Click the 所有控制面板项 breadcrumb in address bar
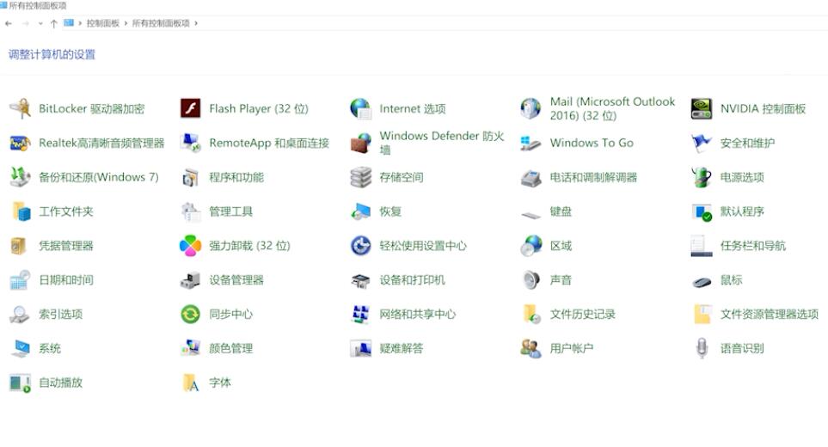828x447 pixels. tap(161, 23)
